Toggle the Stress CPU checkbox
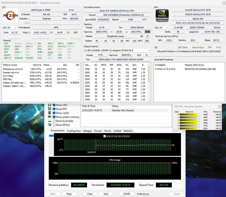The width and height of the screenshot is (226, 197). [54, 105]
